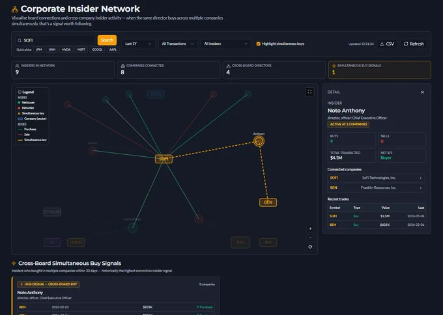Viewport: 443px width, 315px height.
Task: Close the Detail panel
Action: pyautogui.click(x=422, y=92)
